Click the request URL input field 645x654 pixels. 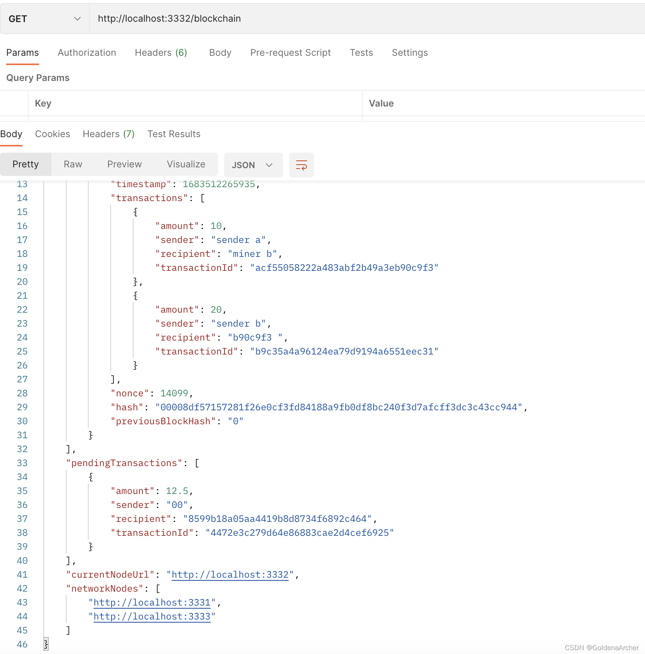pos(367,19)
